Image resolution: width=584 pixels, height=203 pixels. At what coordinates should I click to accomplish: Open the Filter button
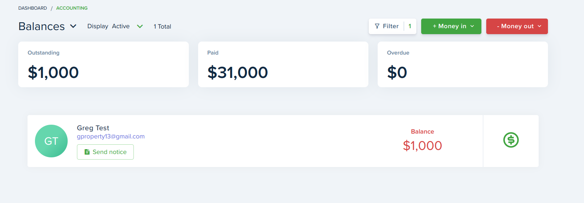pyautogui.click(x=390, y=26)
